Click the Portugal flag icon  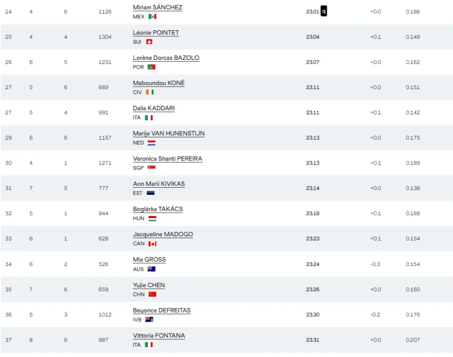[151, 67]
